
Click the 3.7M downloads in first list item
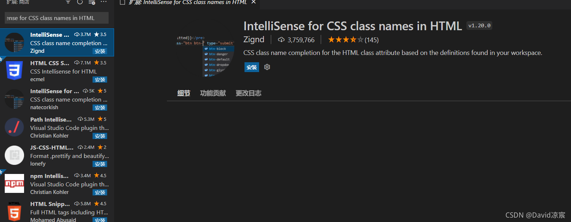coord(82,35)
